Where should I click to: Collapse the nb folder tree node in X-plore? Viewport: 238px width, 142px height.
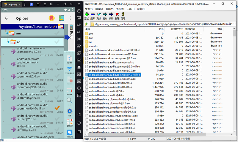click(x=9, y=42)
